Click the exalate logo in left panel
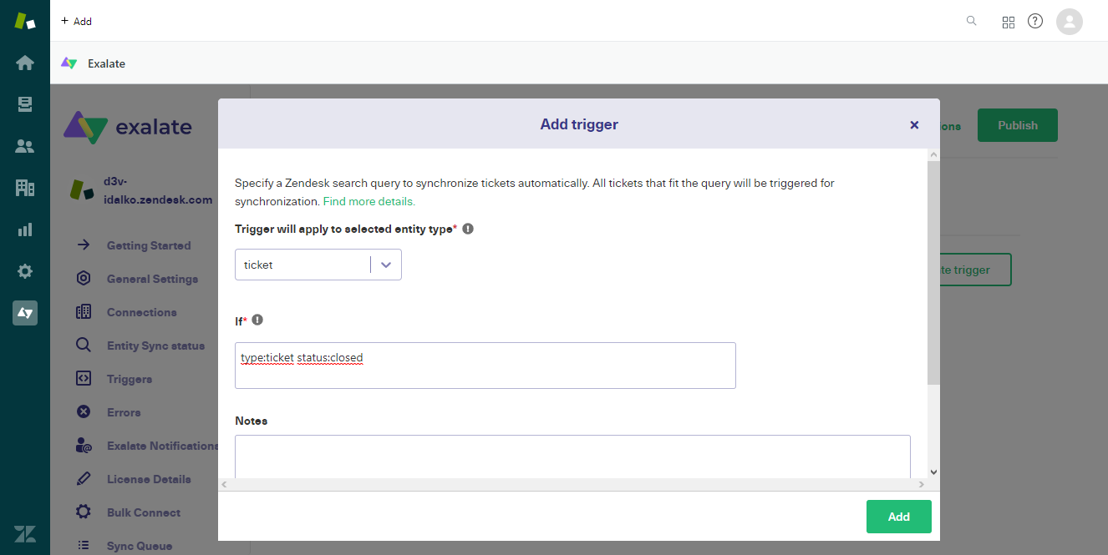 click(x=128, y=127)
